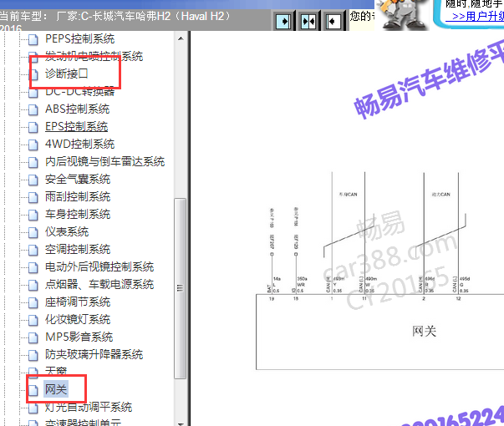Image resolution: width=504 pixels, height=426 pixels.
Task: Click the page icon beside MP5影音系统
Action: pos(33,337)
